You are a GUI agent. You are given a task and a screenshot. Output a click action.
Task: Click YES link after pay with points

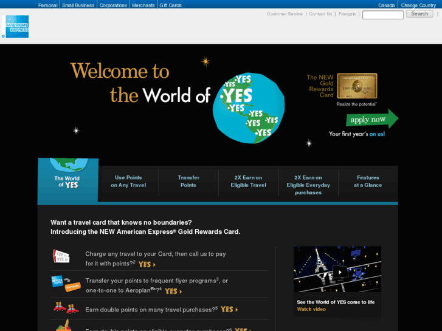coord(147,264)
